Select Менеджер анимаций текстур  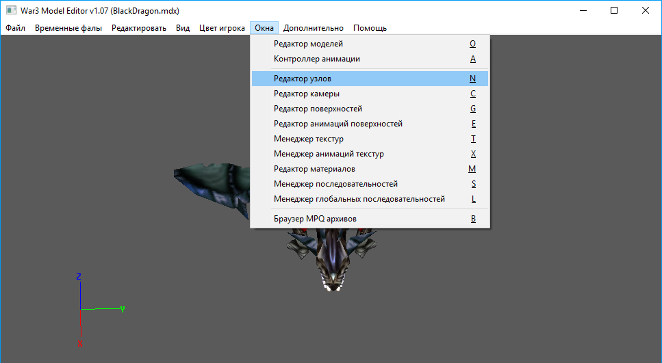370,154
